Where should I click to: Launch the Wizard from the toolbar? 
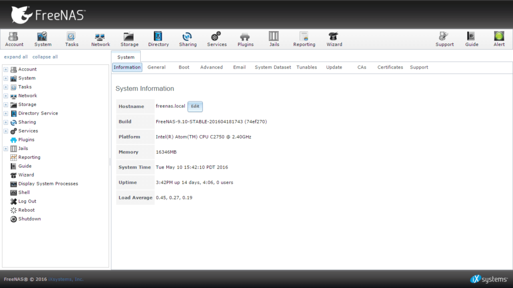334,39
